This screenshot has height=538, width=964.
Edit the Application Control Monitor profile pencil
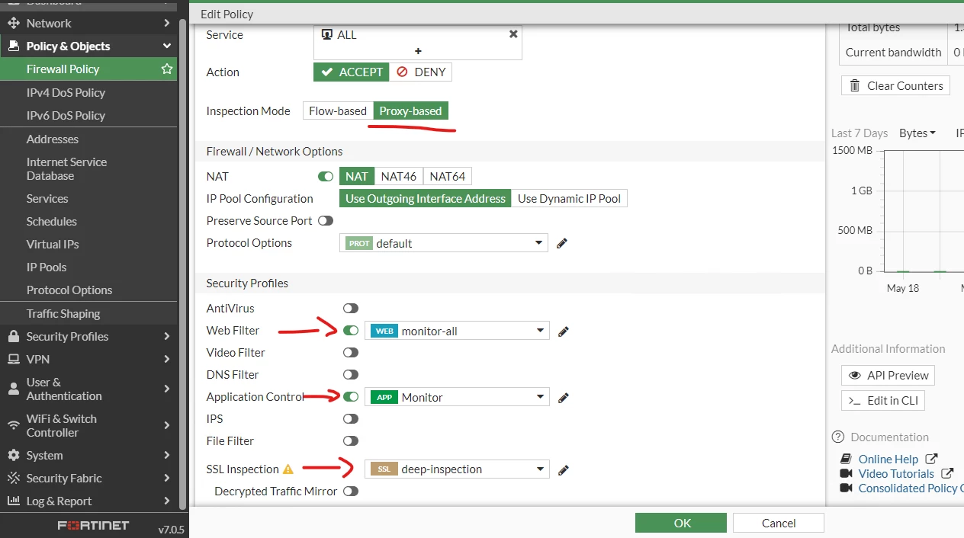coord(564,398)
